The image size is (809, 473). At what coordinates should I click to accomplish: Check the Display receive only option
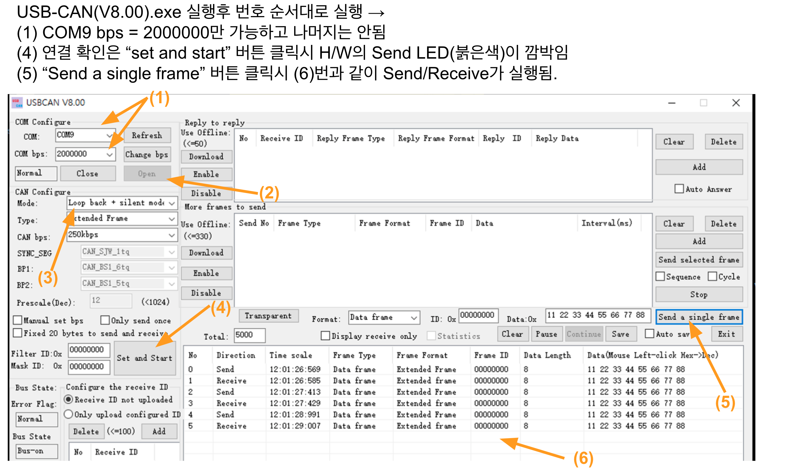pos(325,335)
